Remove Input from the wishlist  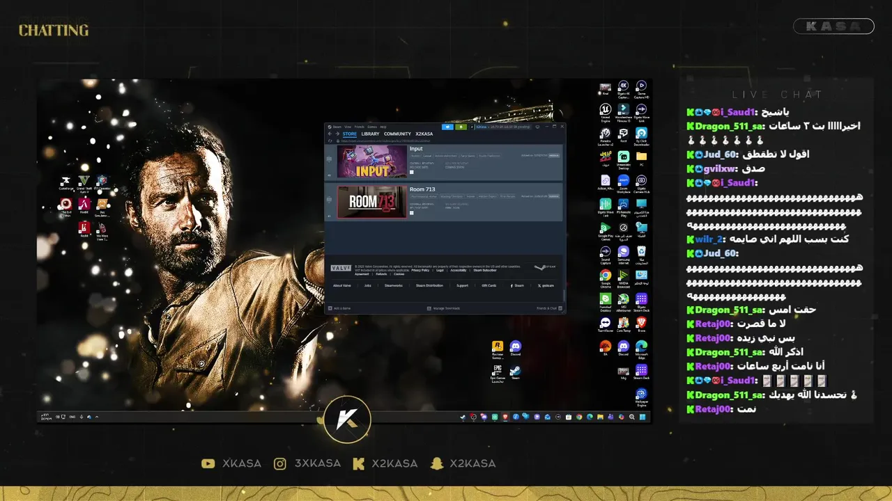(x=555, y=155)
